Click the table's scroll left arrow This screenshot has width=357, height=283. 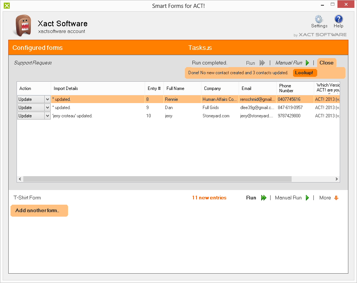(x=20, y=179)
